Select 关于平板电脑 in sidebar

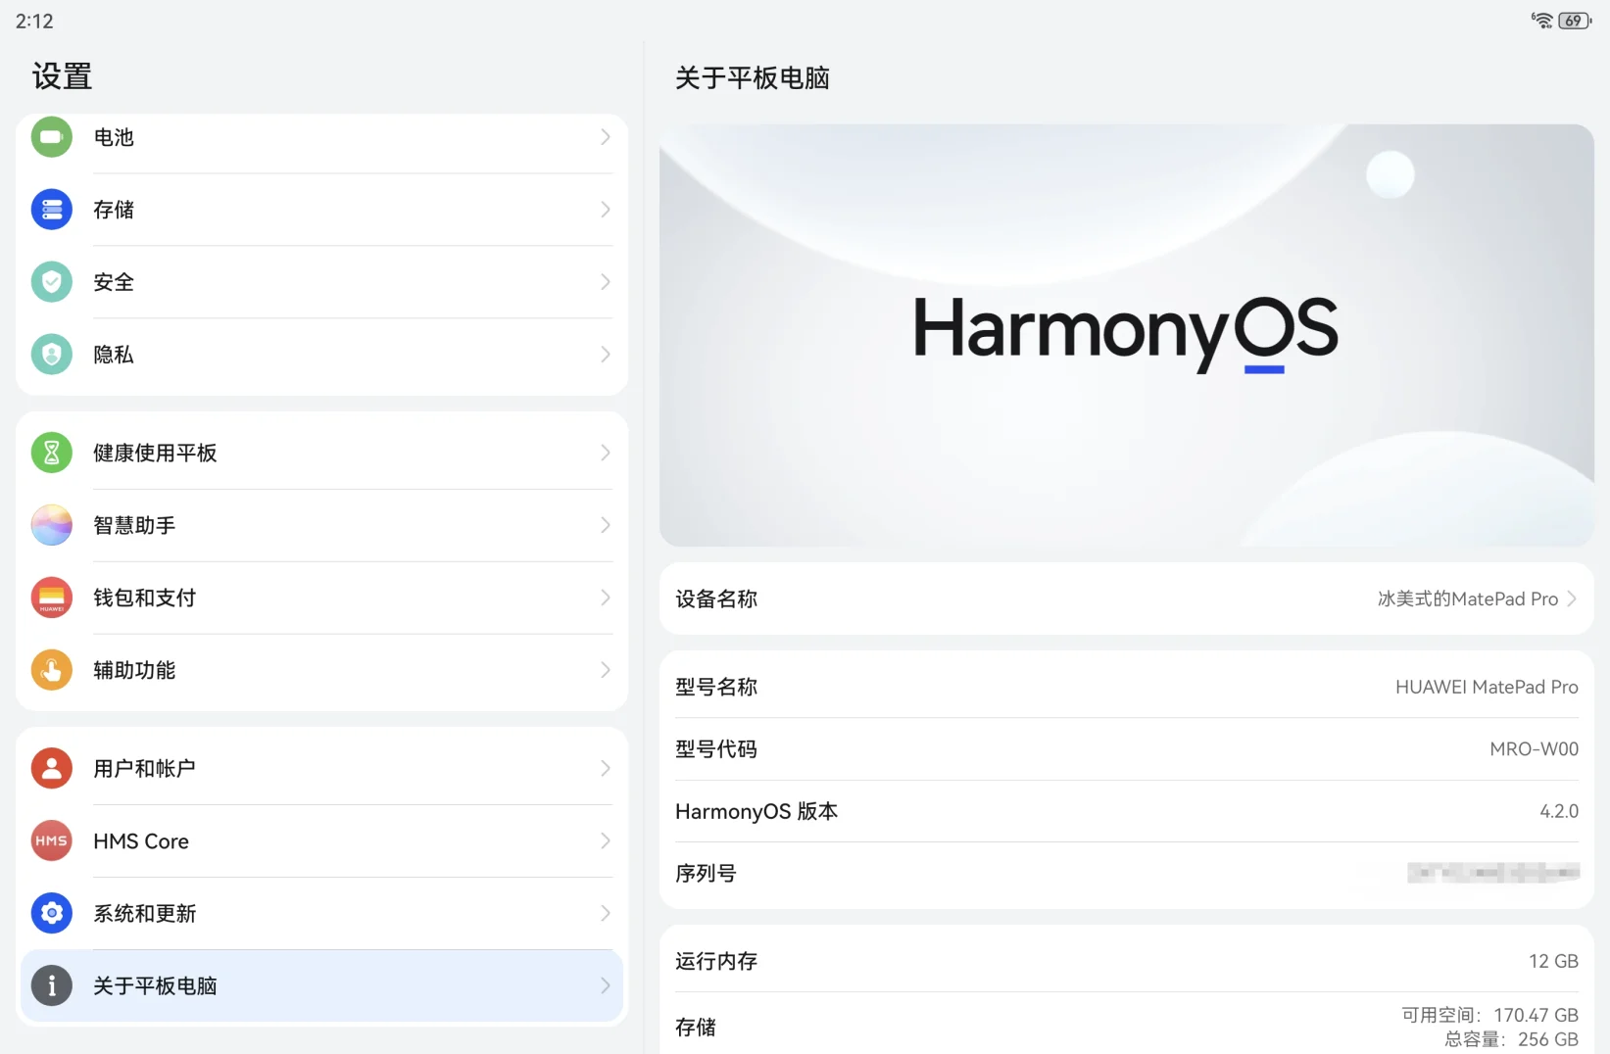[321, 985]
